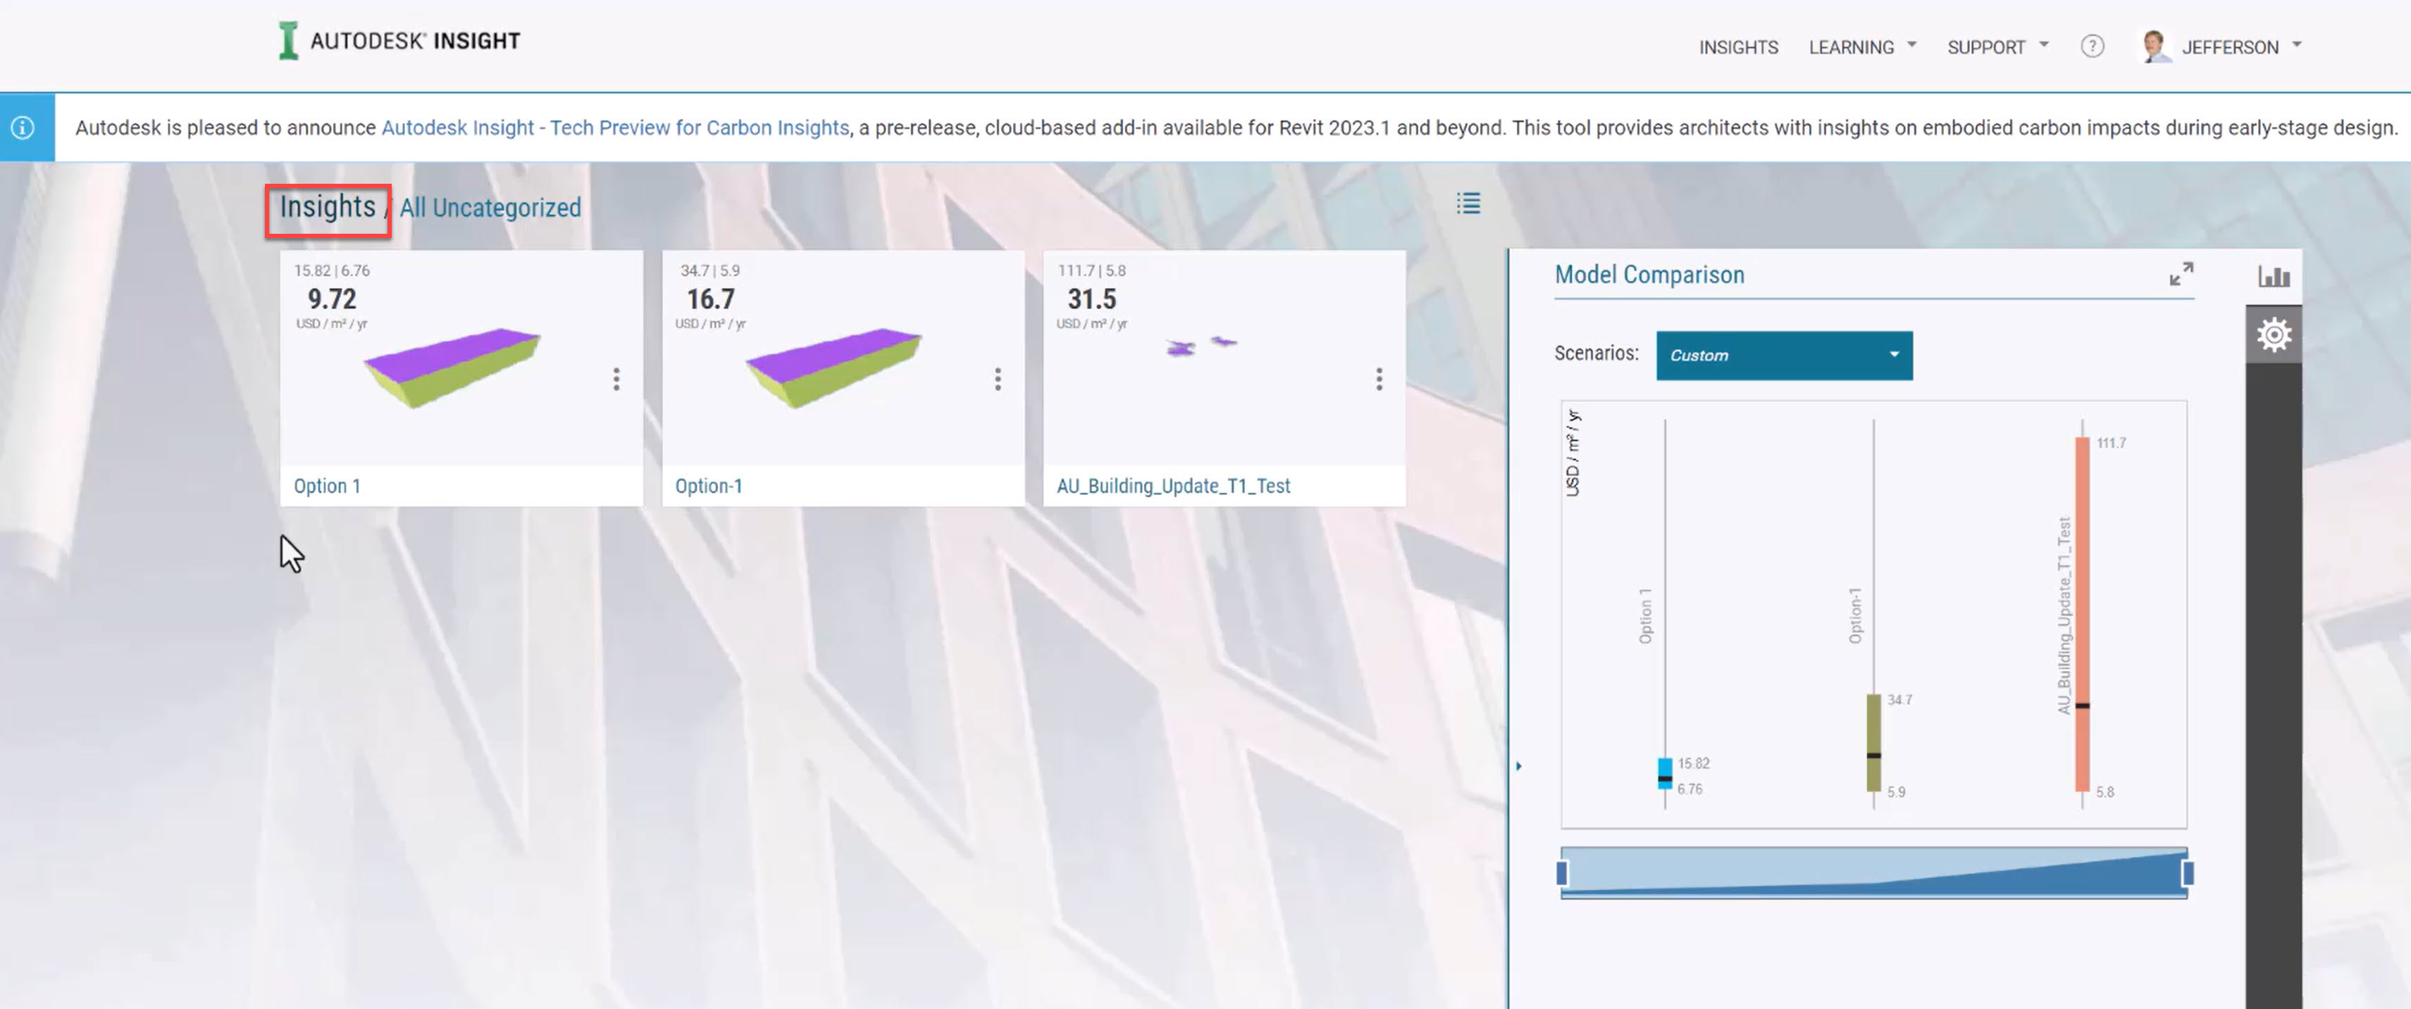Open the Tech Preview for Carbon Insights link
The height and width of the screenshot is (1009, 2411).
click(615, 127)
